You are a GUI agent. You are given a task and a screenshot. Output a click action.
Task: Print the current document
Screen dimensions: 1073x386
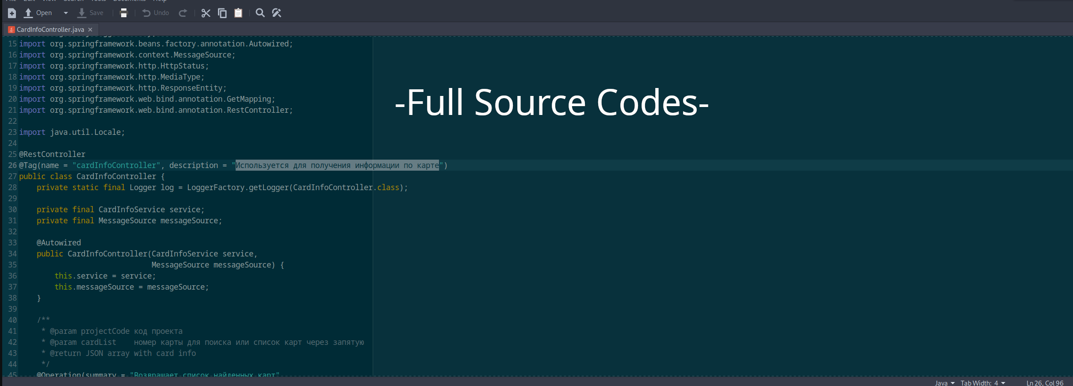(124, 13)
